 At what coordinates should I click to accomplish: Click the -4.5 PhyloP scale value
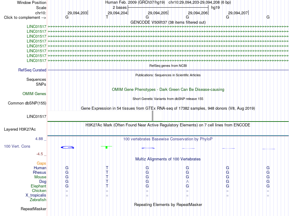click(40, 154)
